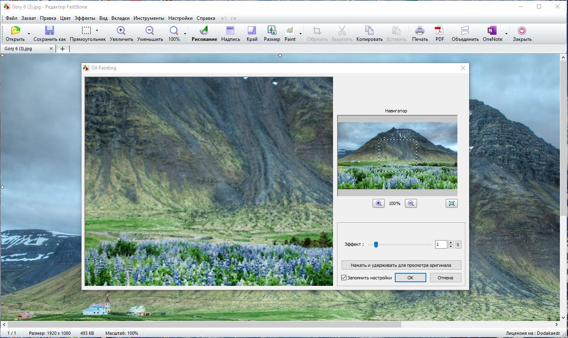Expand the OneNote dropdown arrow

[506, 34]
